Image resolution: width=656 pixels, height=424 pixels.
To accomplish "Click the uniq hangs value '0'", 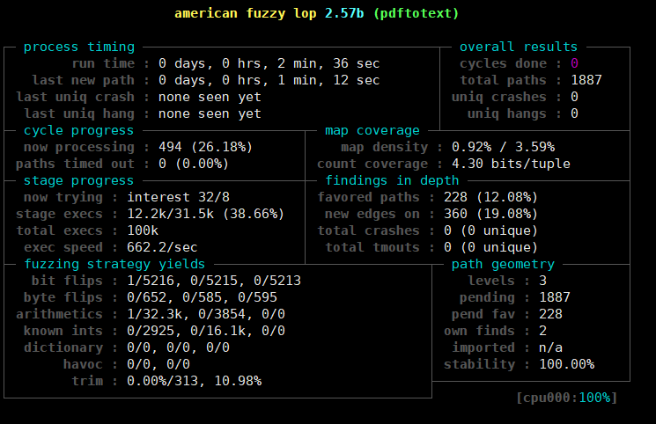I will coord(574,113).
